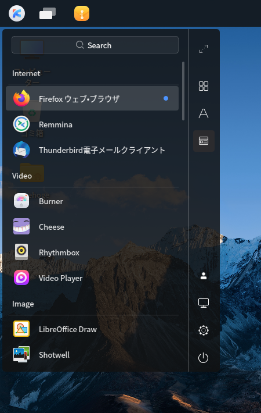This screenshot has height=413, width=261.
Task: Open user account icon in sidebar
Action: point(204,276)
